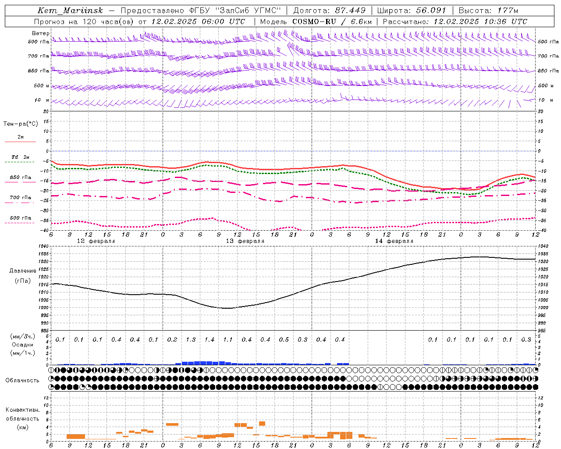This screenshot has height=449, width=561.
Task: Click the (гПа) pressure unit label
Action: [23, 281]
